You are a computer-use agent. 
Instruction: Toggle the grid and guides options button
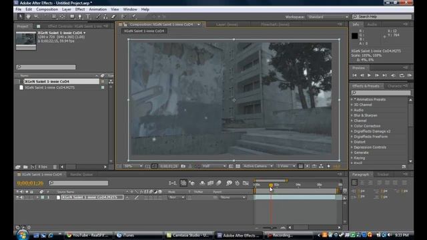[147, 166]
